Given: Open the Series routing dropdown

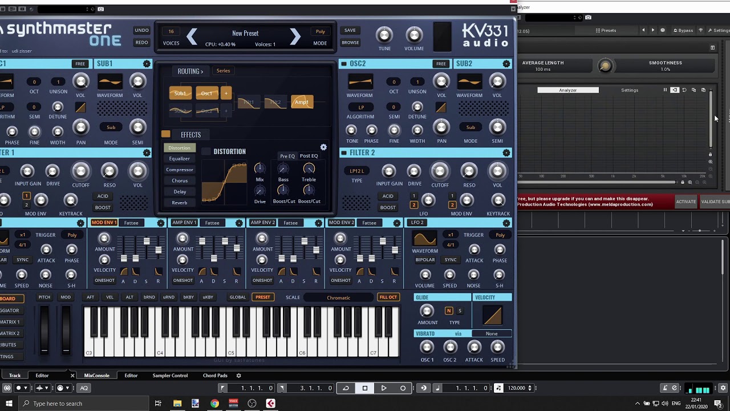Looking at the screenshot, I should pos(223,71).
